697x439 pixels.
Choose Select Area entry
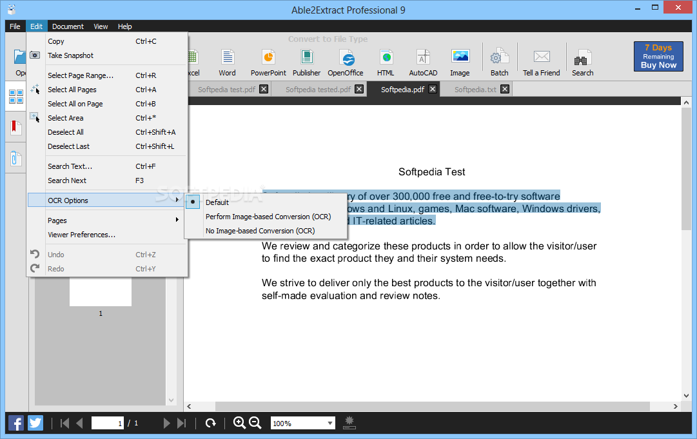tap(107, 118)
